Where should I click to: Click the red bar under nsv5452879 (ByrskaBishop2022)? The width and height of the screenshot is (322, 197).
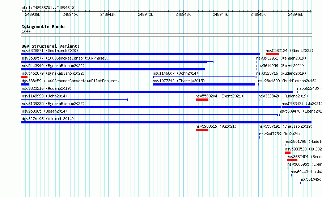point(25,77)
